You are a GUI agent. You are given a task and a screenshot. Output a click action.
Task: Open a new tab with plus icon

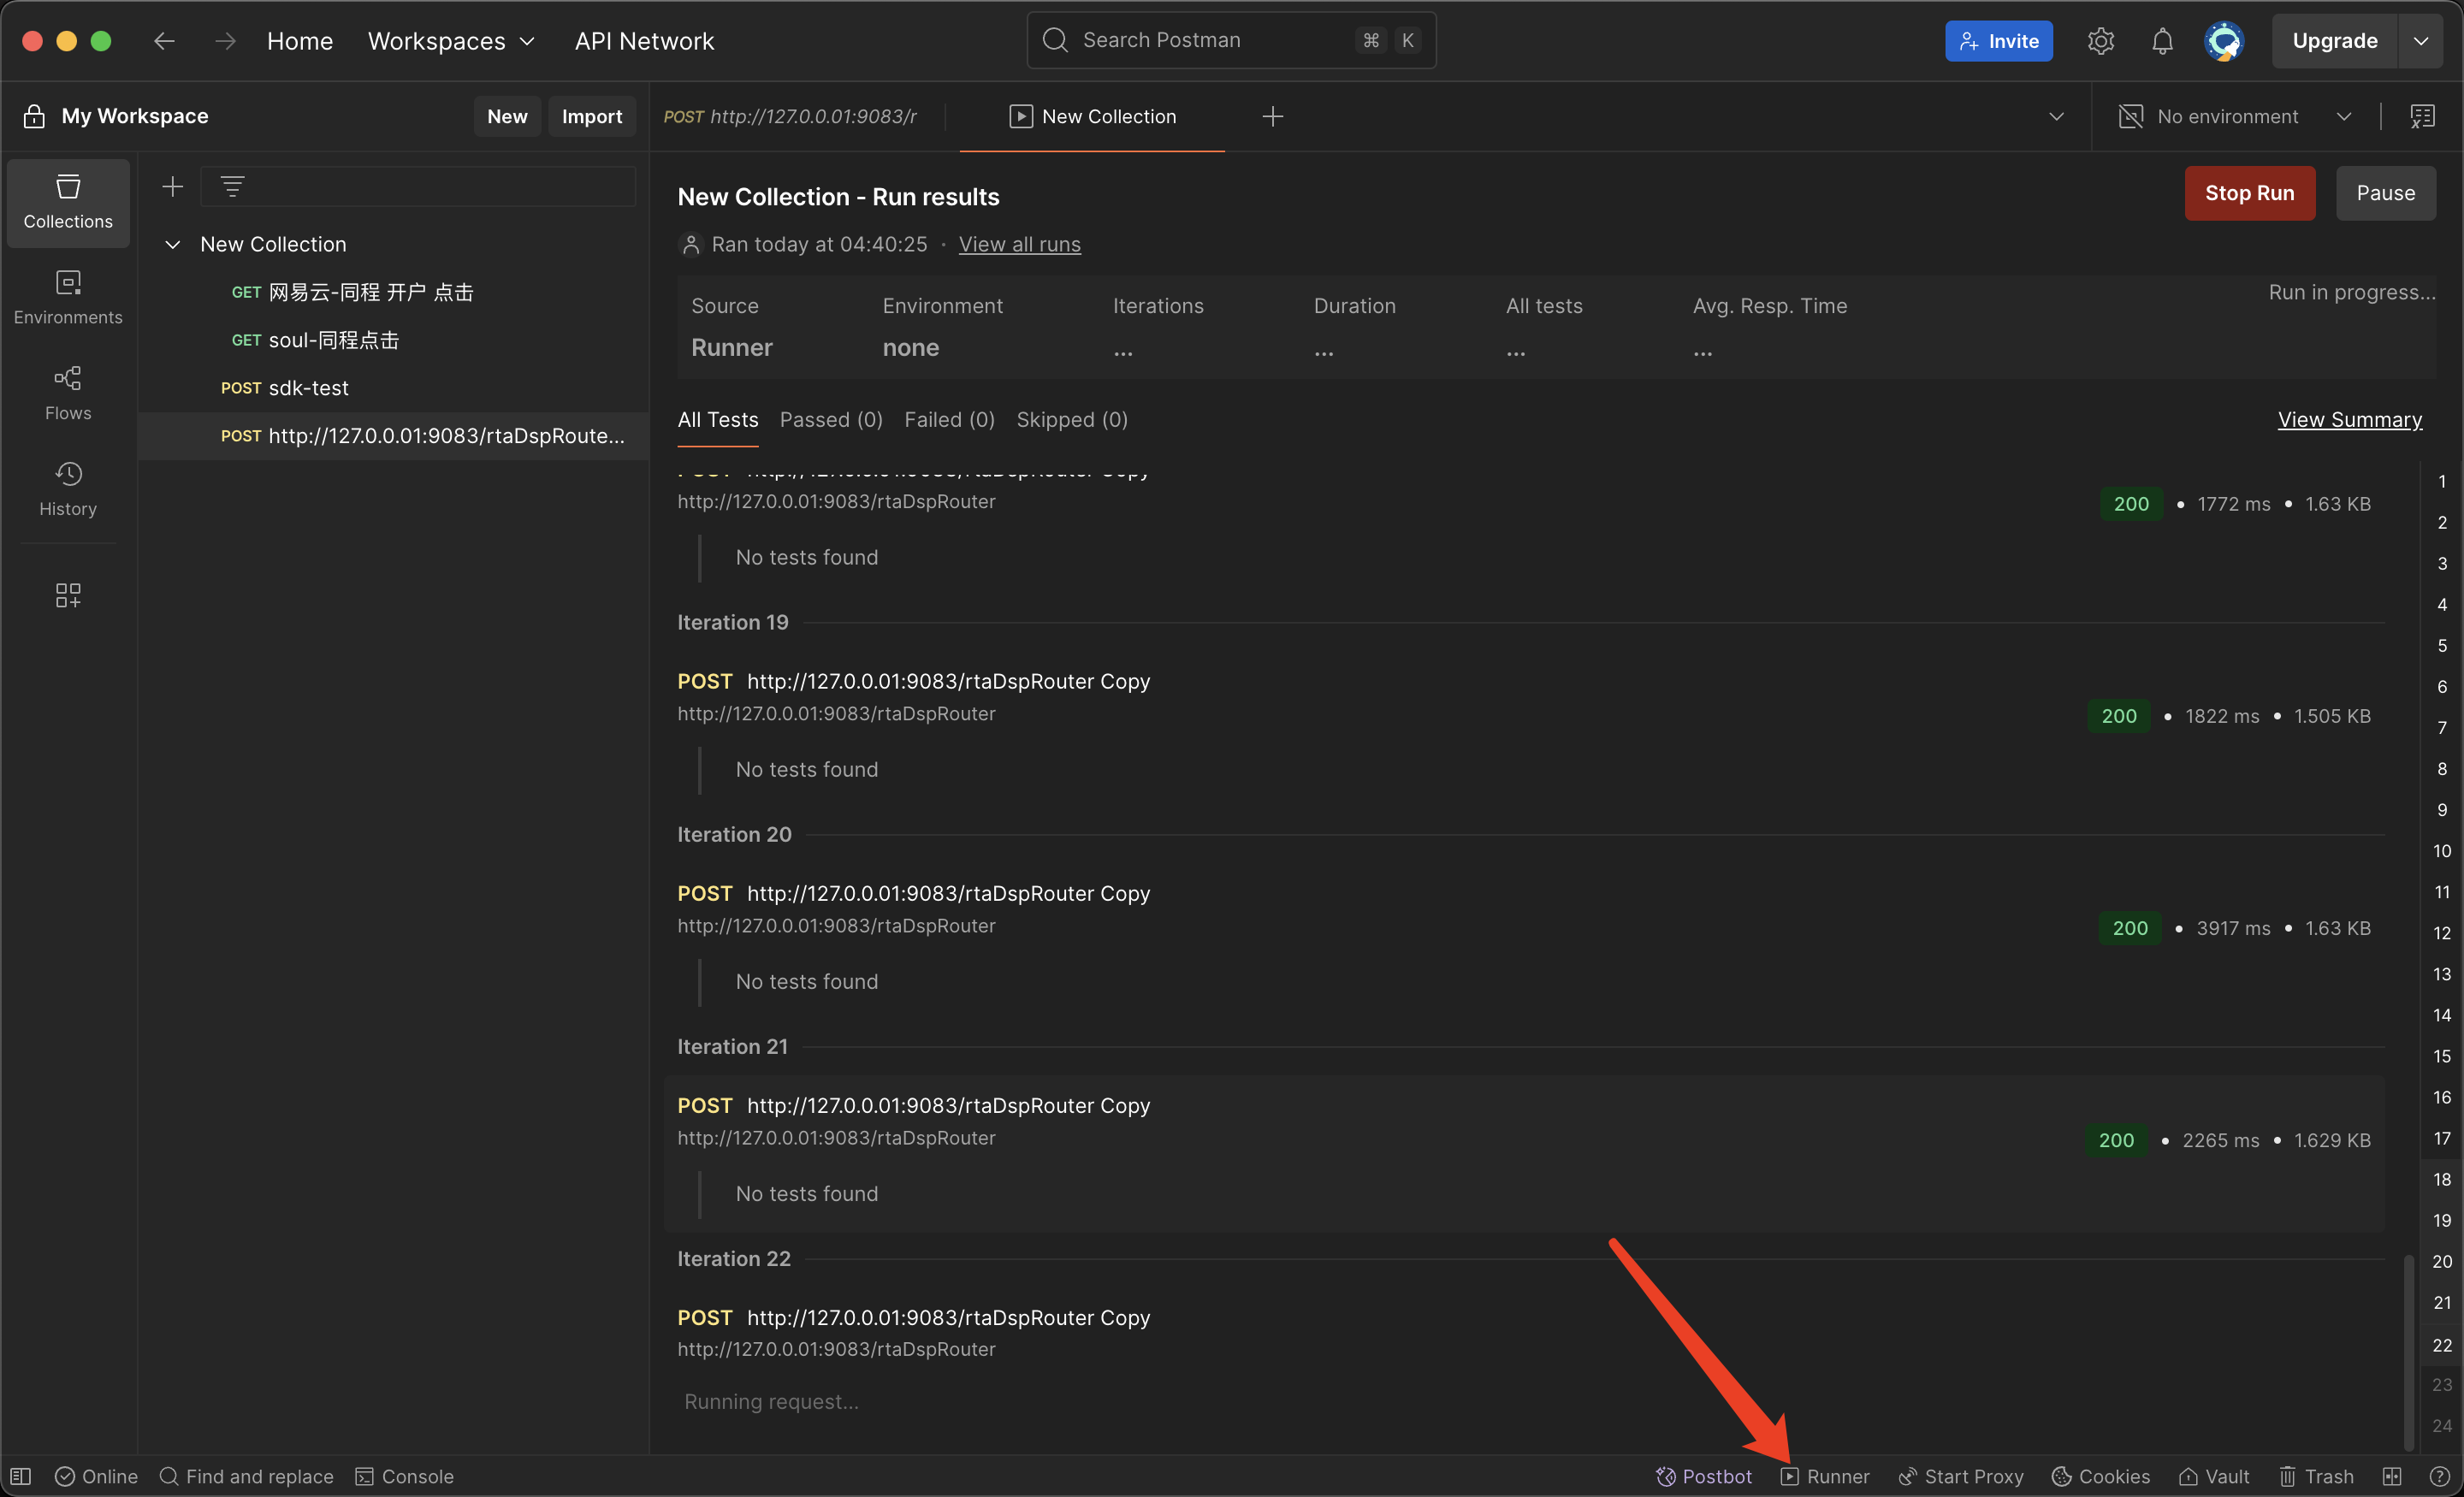click(x=1272, y=117)
